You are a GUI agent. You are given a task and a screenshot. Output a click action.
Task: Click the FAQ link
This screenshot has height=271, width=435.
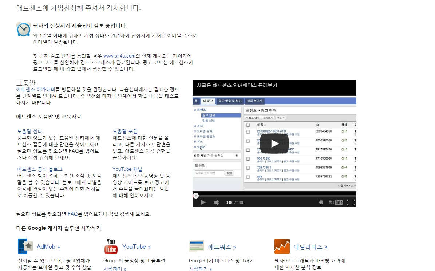click(72, 214)
